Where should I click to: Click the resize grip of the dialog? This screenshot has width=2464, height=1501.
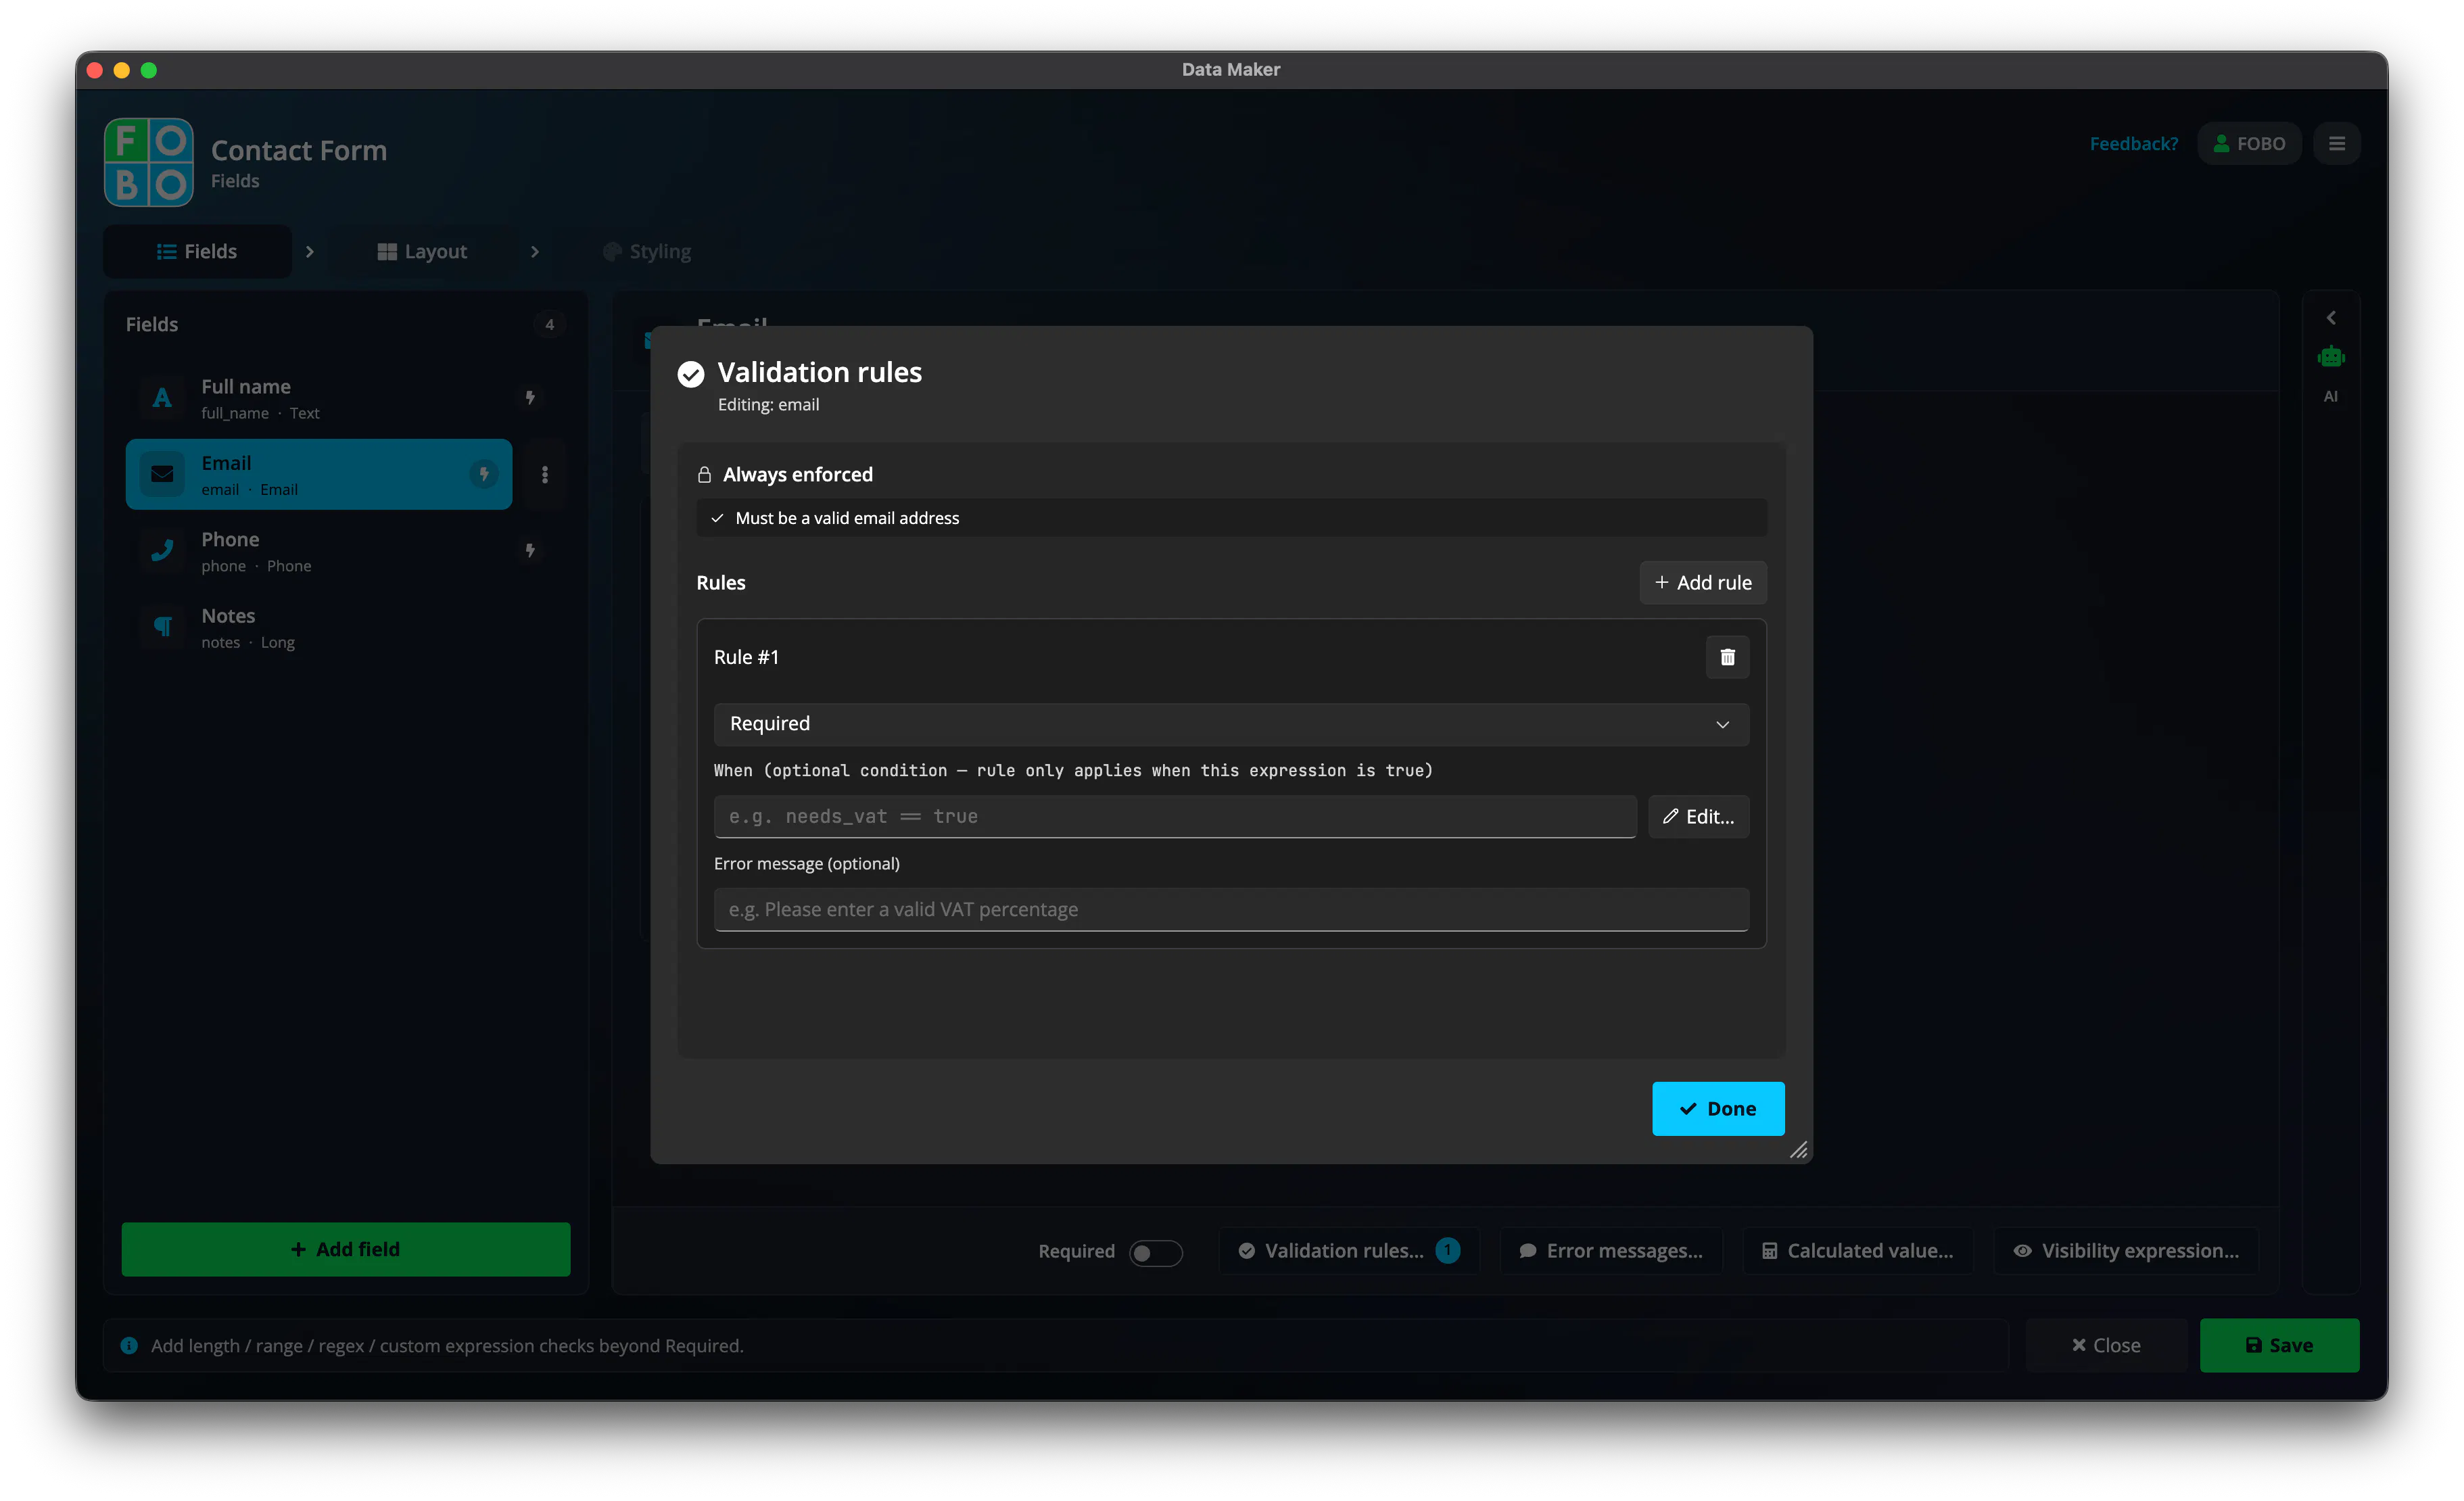point(1799,1150)
